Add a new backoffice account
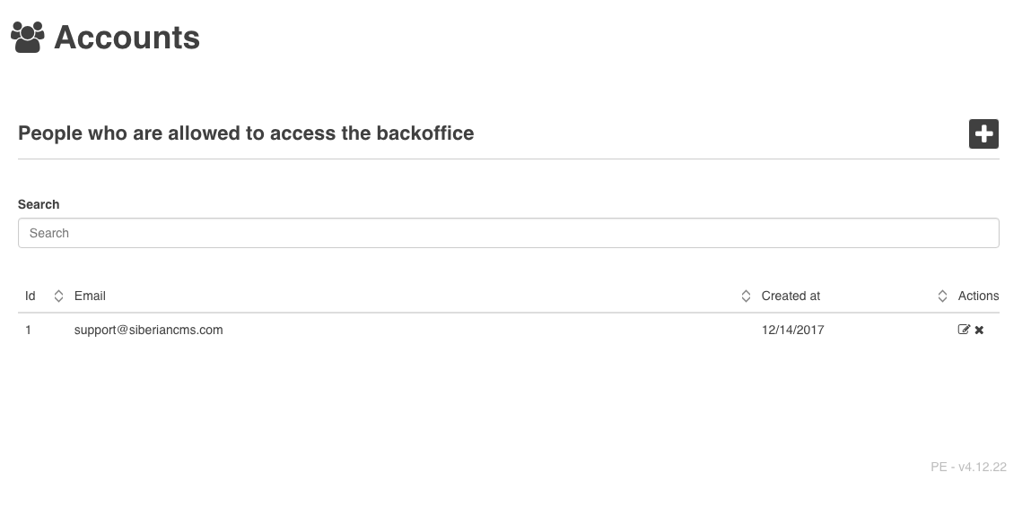Viewport: 1031px width, 507px height. point(983,133)
